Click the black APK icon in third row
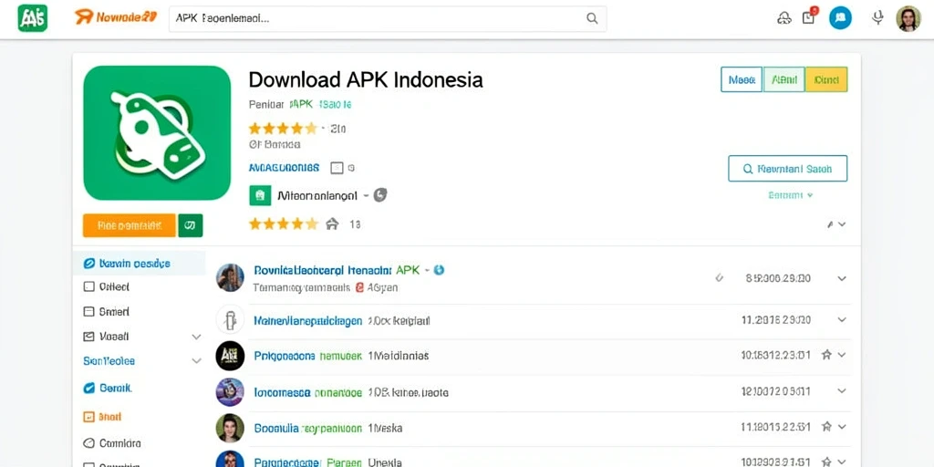This screenshot has width=934, height=467. [230, 356]
